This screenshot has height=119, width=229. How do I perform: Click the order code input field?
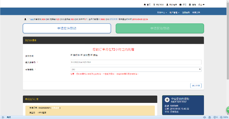136,62
